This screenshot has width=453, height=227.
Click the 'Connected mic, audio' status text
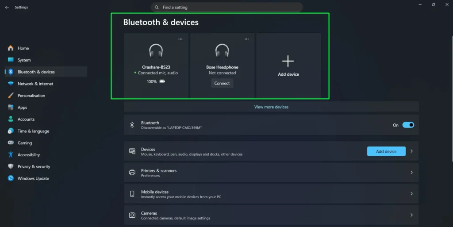click(x=158, y=73)
